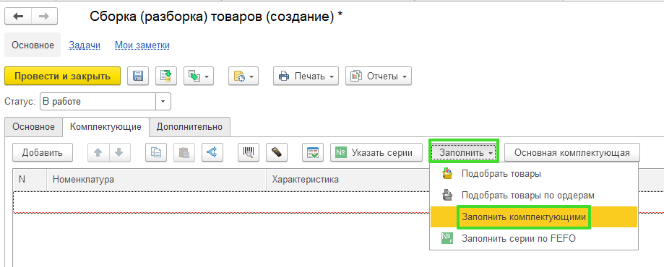Click Провести и закрыть button

[63, 76]
